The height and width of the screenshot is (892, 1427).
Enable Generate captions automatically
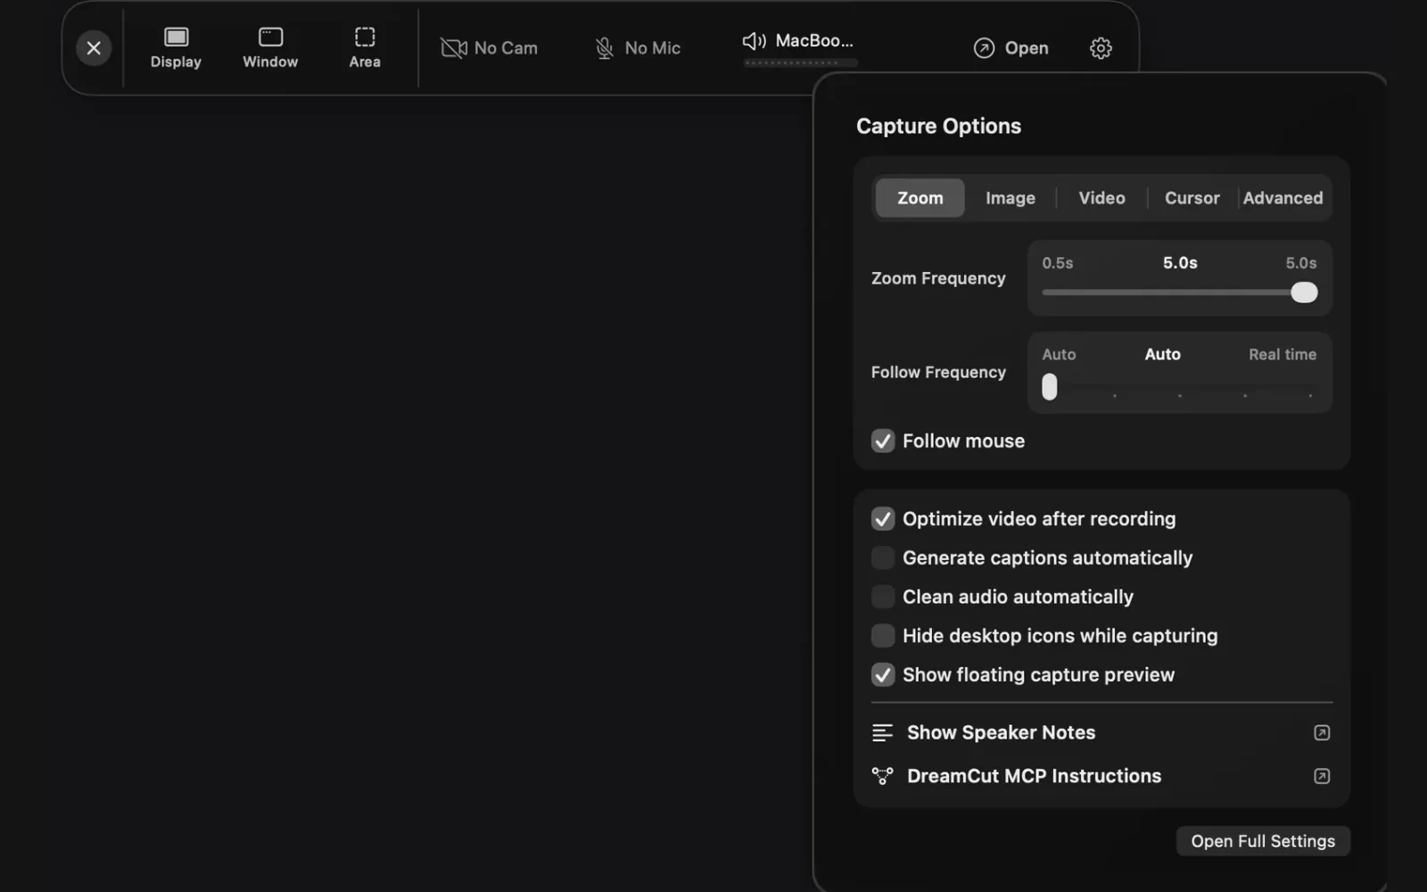coord(883,557)
